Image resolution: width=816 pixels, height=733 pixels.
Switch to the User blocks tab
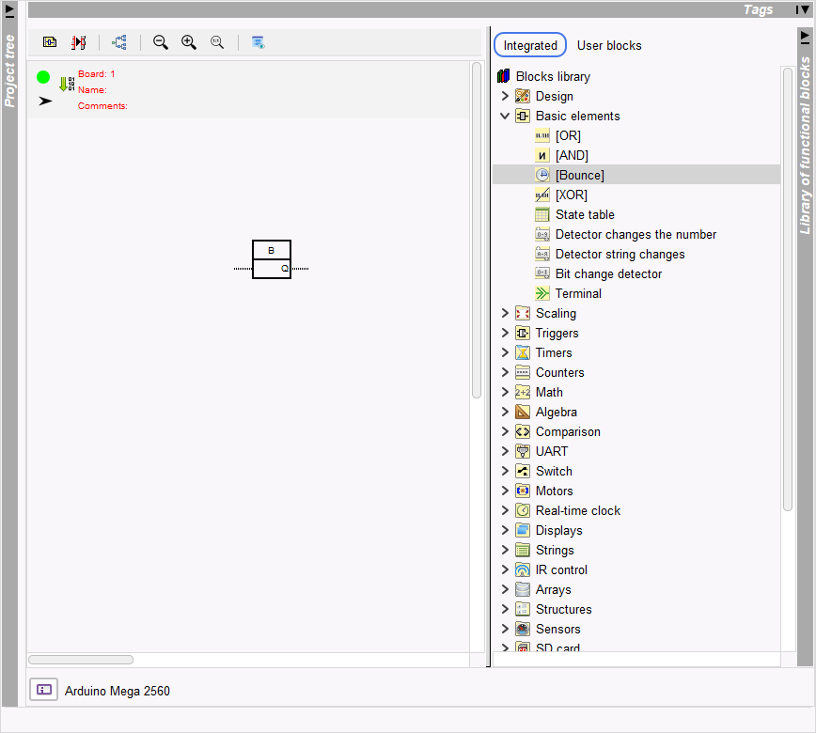pyautogui.click(x=609, y=45)
